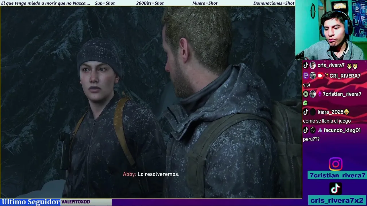367x206 pixels.
Task: Click the "200Bits=Shot" banner text
Action: pos(150,3)
